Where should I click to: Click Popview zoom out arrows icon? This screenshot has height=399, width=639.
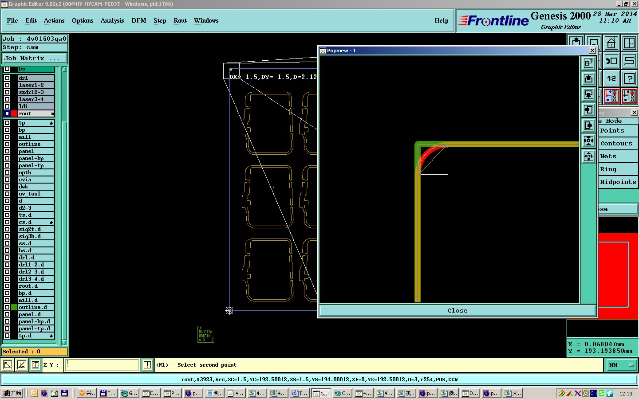588,156
